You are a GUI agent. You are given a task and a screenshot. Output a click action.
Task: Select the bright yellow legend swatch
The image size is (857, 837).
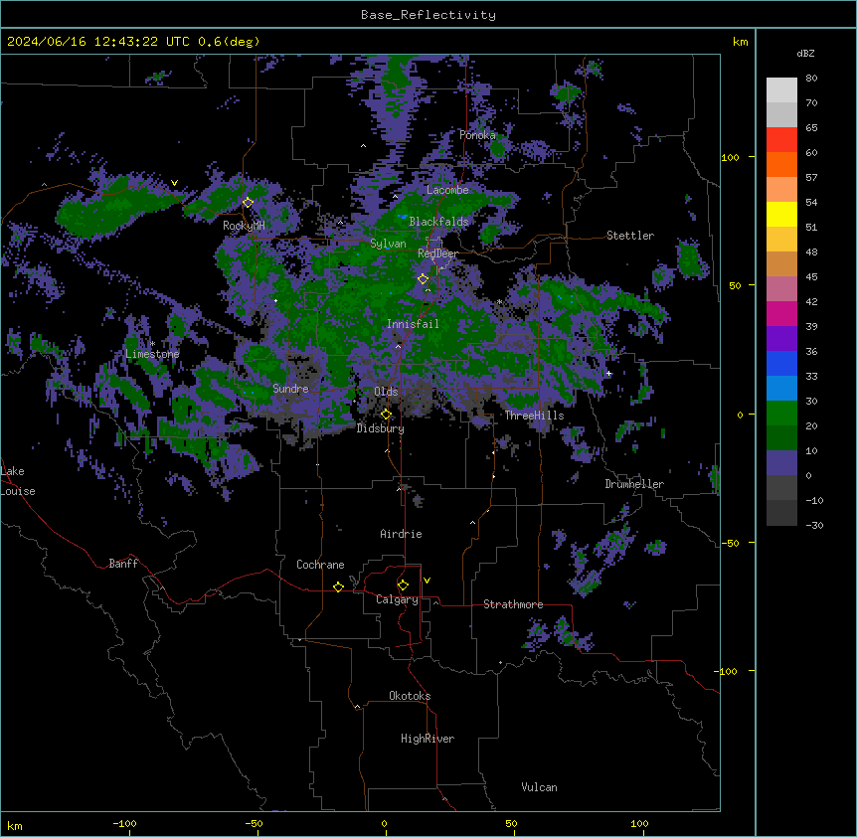(781, 214)
